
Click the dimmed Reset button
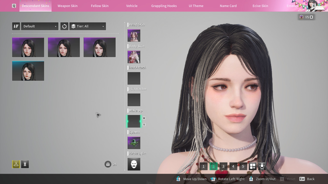288,179
